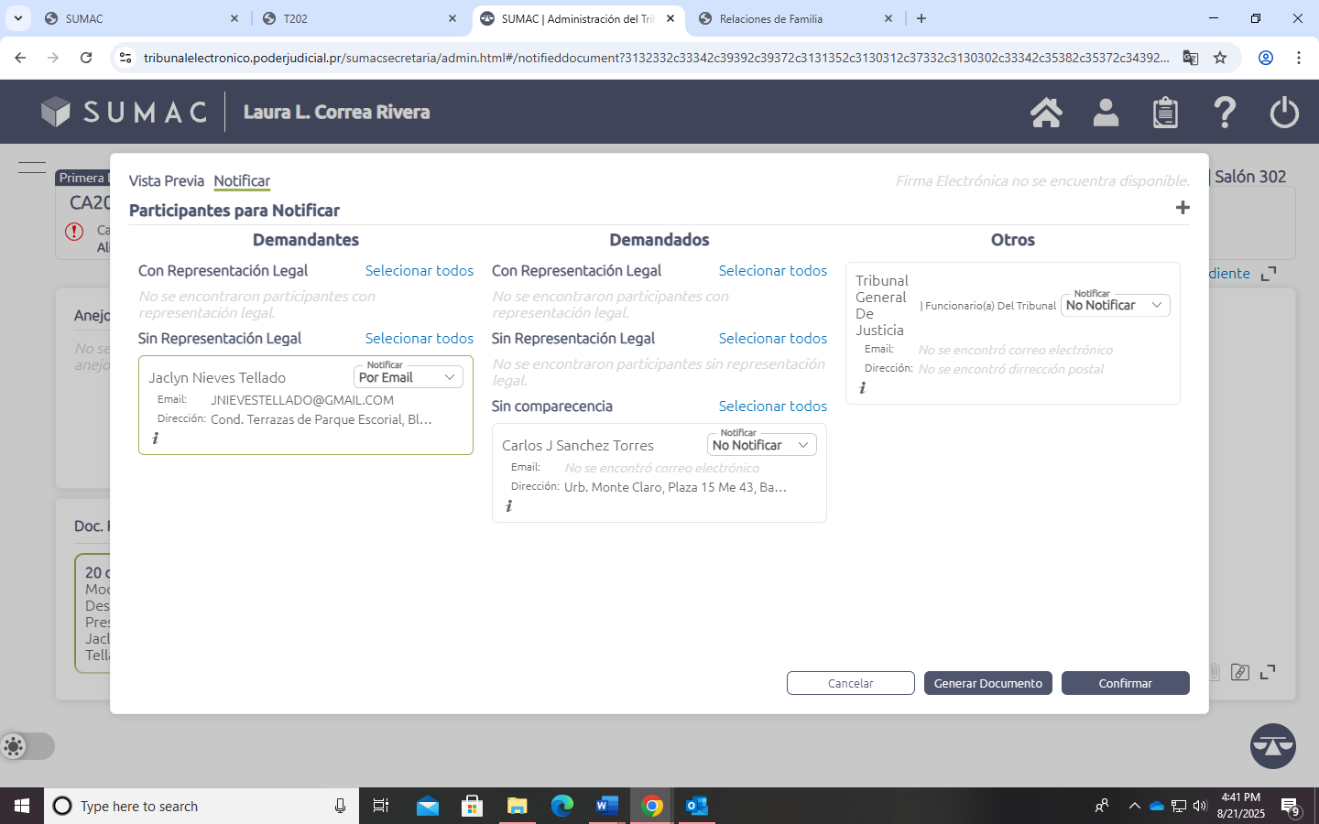Click the Confirmar button
1319x824 pixels.
point(1125,683)
